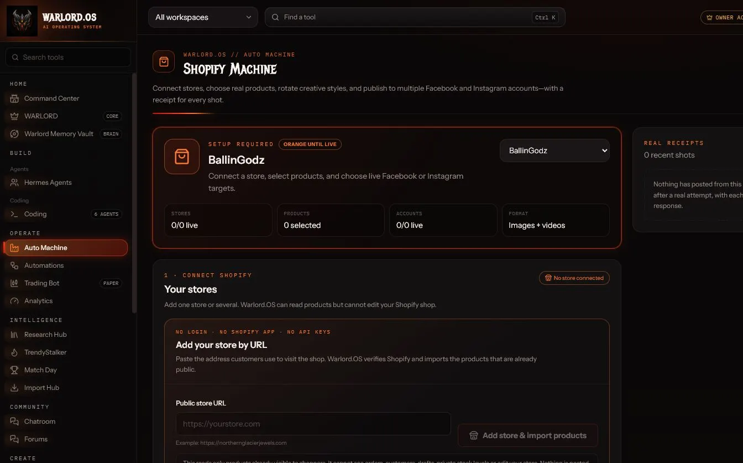Click the PAPER badge next to Trading Bot
Viewport: 743px width, 463px height.
111,283
